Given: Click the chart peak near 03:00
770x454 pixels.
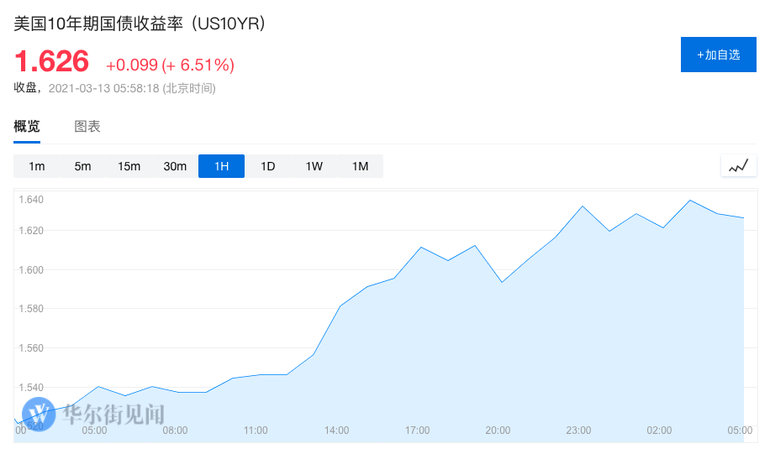Looking at the screenshot, I should [x=690, y=201].
